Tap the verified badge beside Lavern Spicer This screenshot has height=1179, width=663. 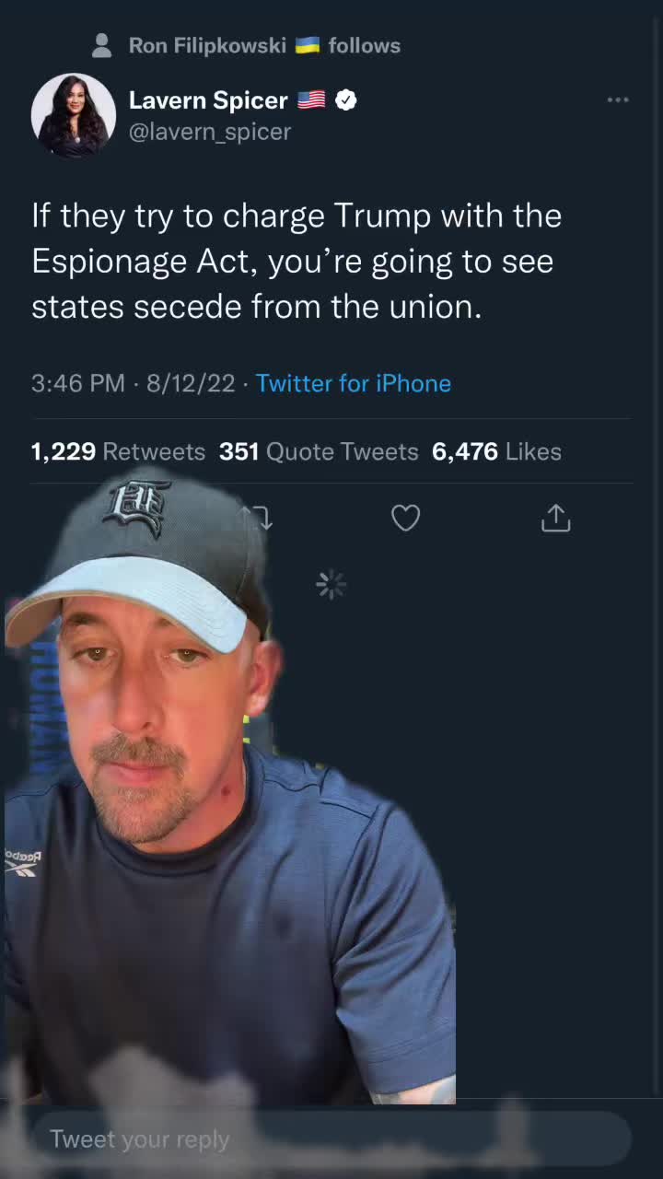(x=345, y=99)
